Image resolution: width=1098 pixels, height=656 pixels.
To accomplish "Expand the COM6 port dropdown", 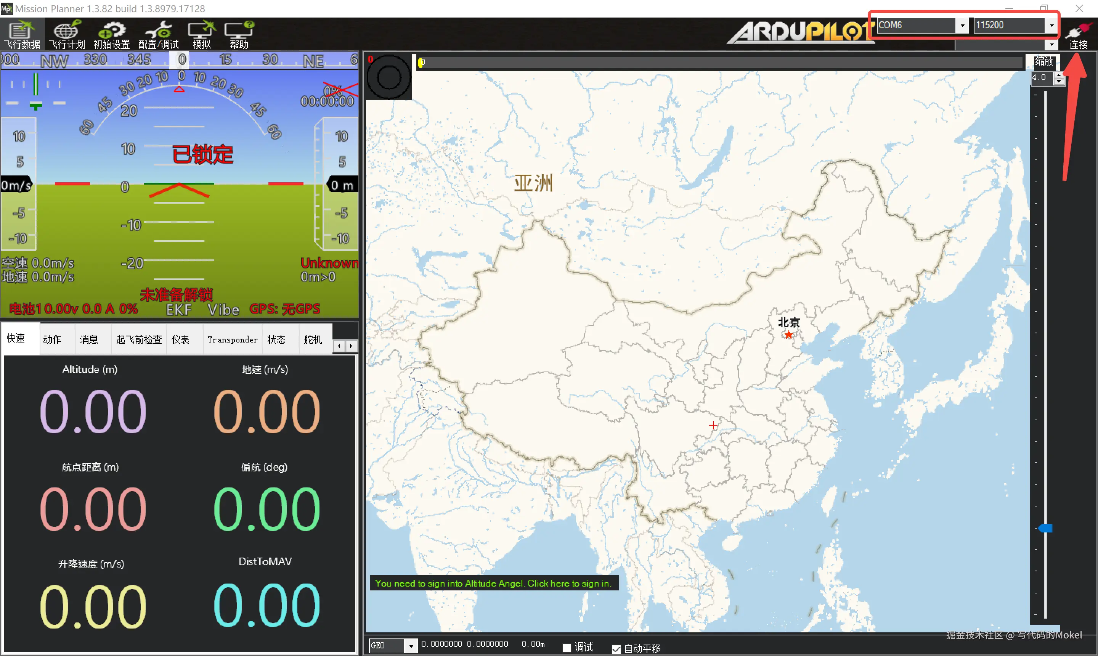I will [962, 26].
